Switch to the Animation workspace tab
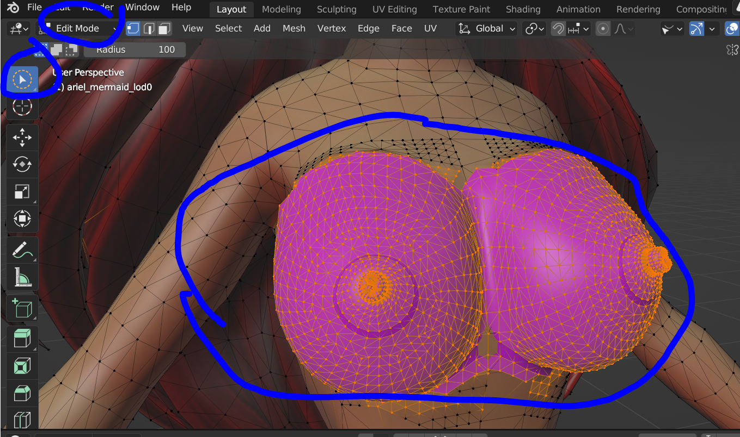 coord(578,9)
